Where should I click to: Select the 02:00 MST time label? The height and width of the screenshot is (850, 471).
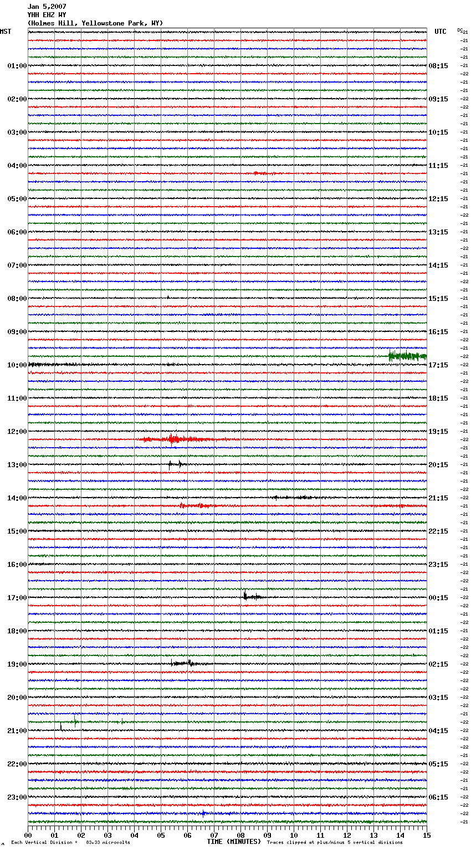pos(17,99)
